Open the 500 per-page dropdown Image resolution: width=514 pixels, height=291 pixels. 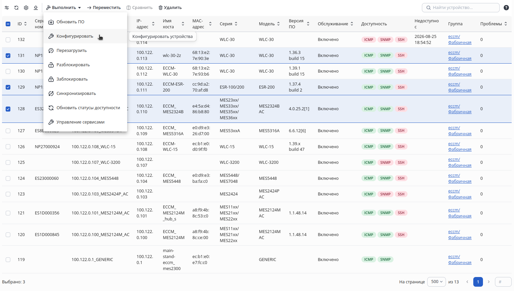437,282
